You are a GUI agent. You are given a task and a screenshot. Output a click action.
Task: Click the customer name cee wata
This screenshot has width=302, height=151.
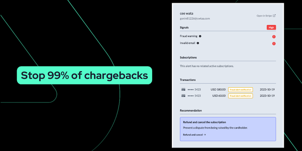[187, 13]
